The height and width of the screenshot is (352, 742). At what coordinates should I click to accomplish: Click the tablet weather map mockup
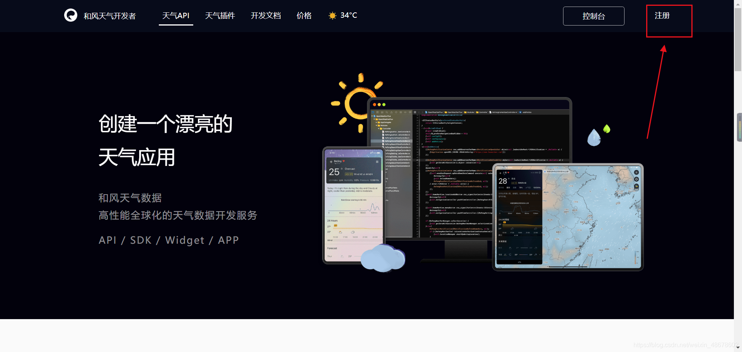(568, 217)
